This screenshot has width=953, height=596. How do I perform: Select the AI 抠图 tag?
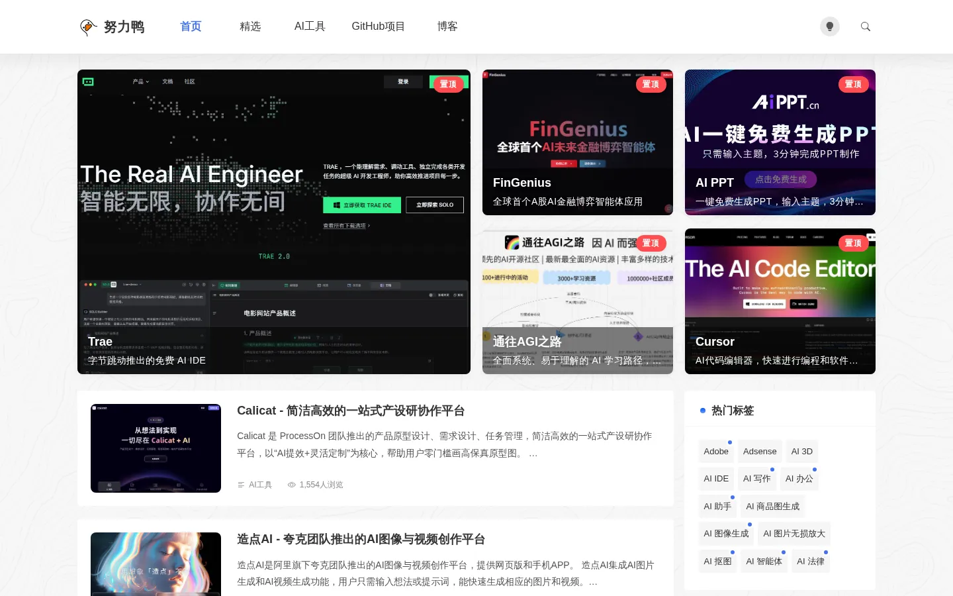[717, 562]
